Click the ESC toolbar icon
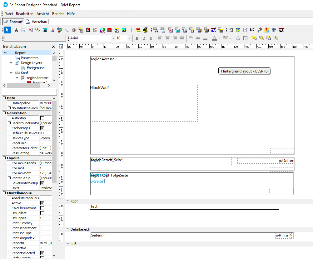Viewport: 313px width, 259px height. [252, 30]
